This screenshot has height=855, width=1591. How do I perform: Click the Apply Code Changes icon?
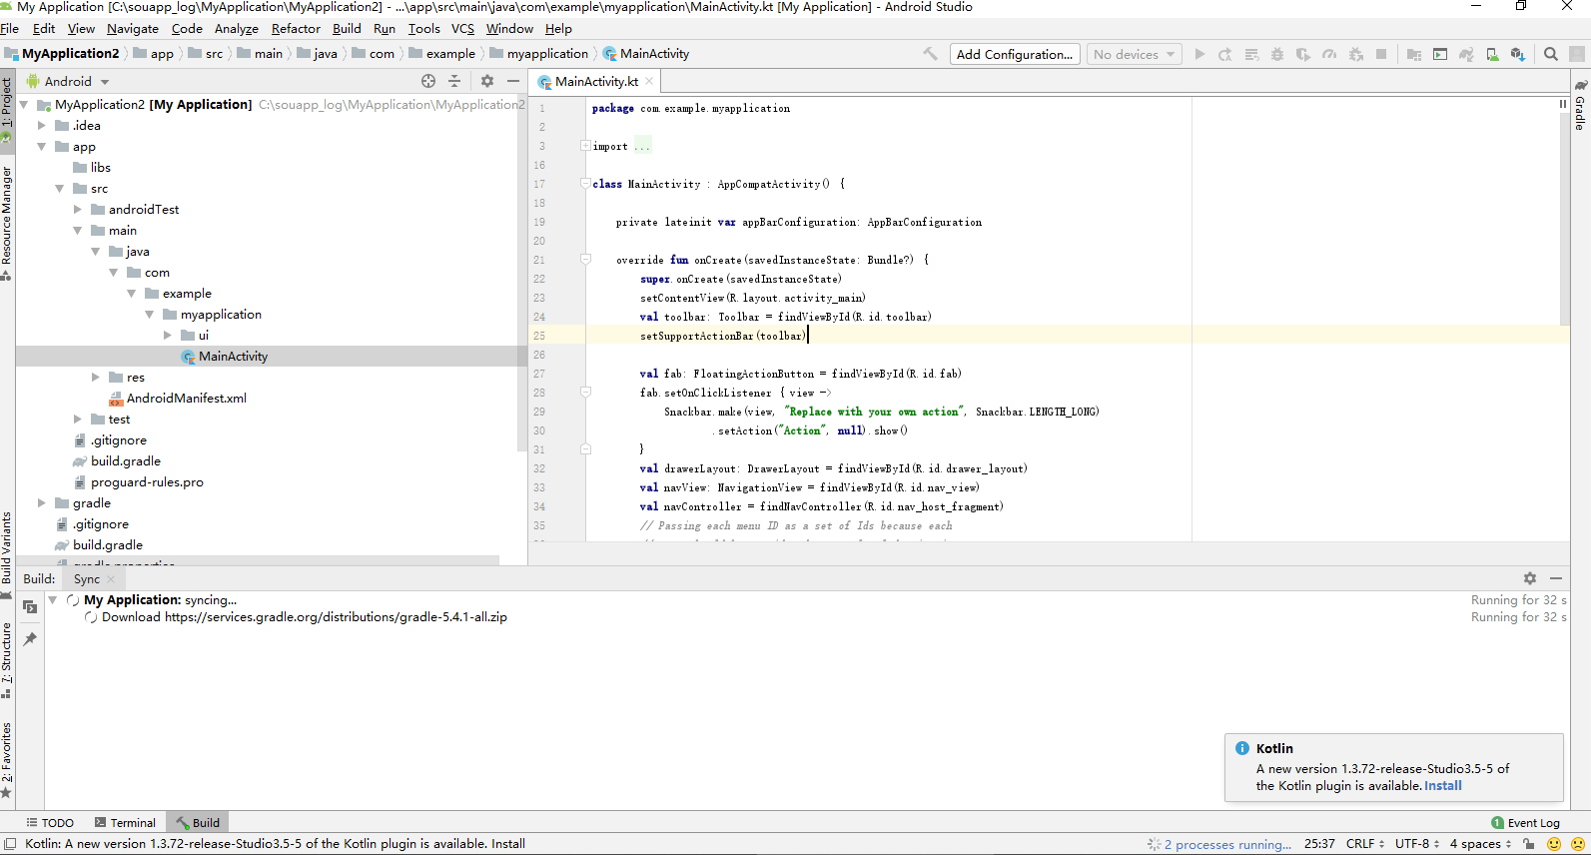[x=1251, y=54]
